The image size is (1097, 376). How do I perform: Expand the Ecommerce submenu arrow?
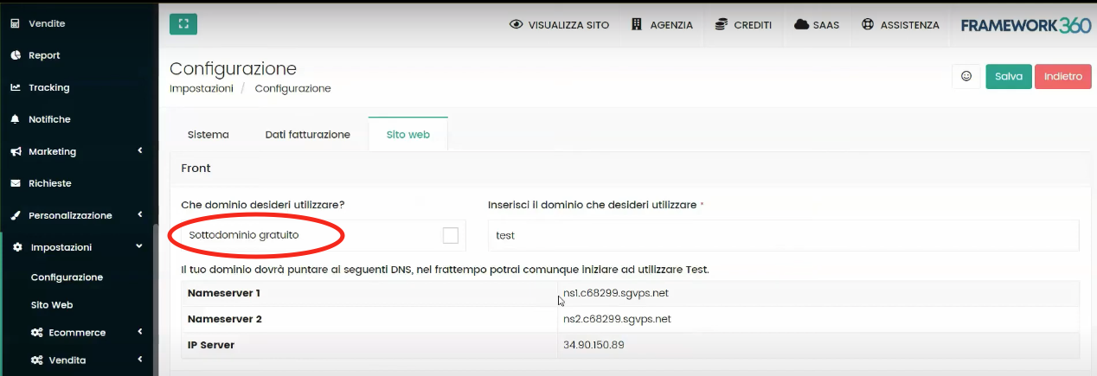coord(140,332)
